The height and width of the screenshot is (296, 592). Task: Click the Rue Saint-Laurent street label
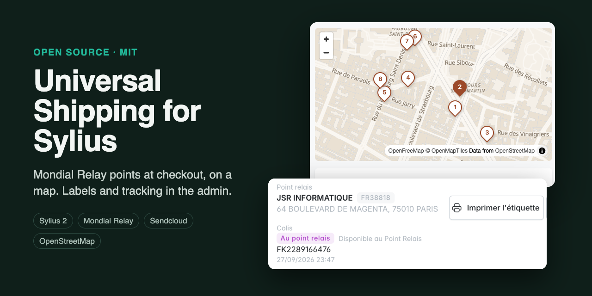point(451,45)
